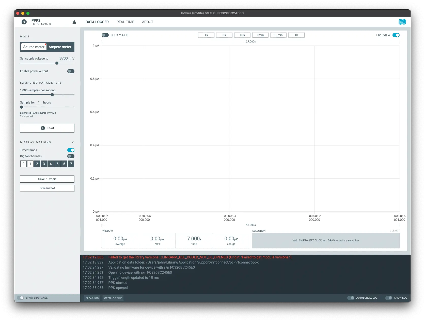The image size is (425, 321).
Task: Click the 'PPK started' log entry
Action: tap(118, 283)
